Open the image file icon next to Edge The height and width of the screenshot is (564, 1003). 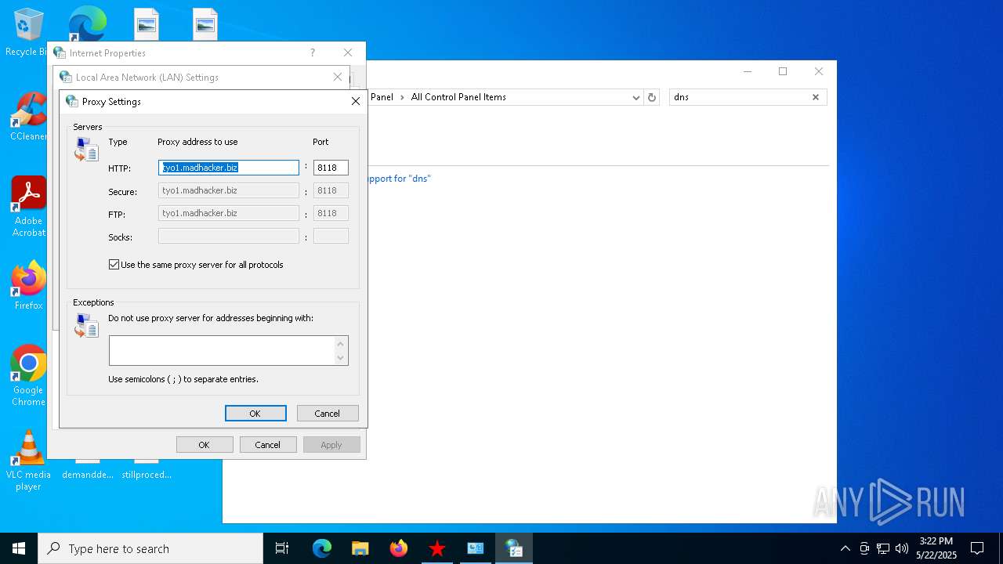[x=147, y=23]
